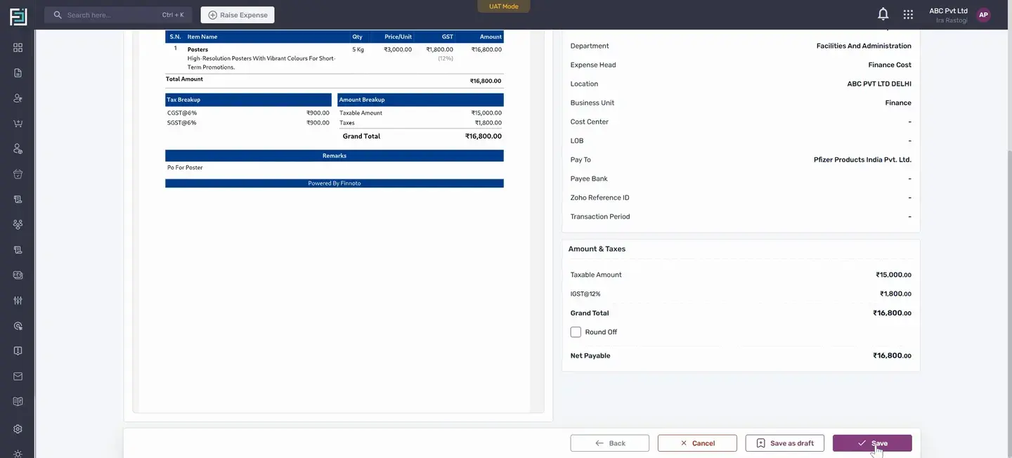
Task: Click the Raise Expense button
Action: (238, 15)
